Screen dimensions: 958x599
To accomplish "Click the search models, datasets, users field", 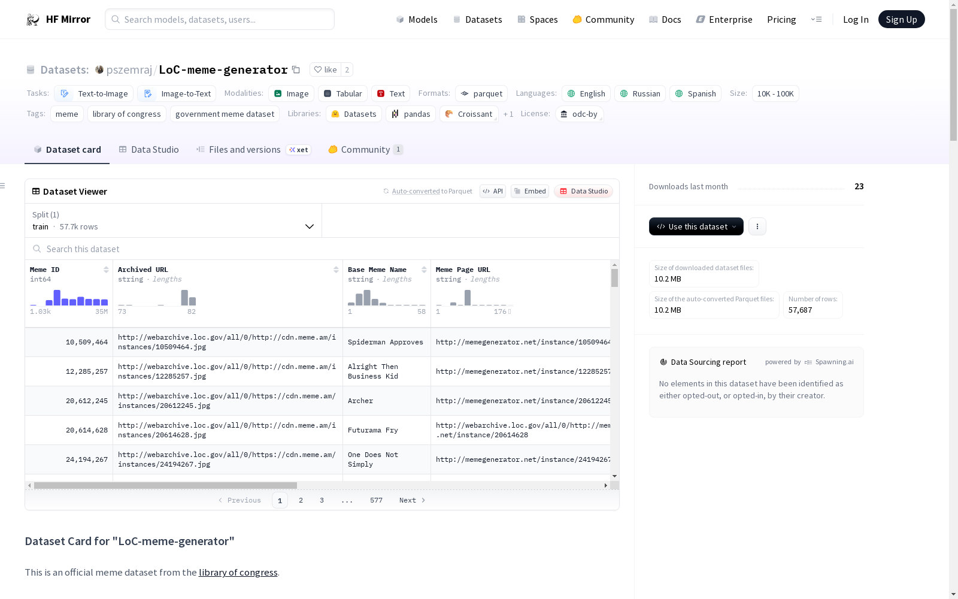I will click(220, 19).
